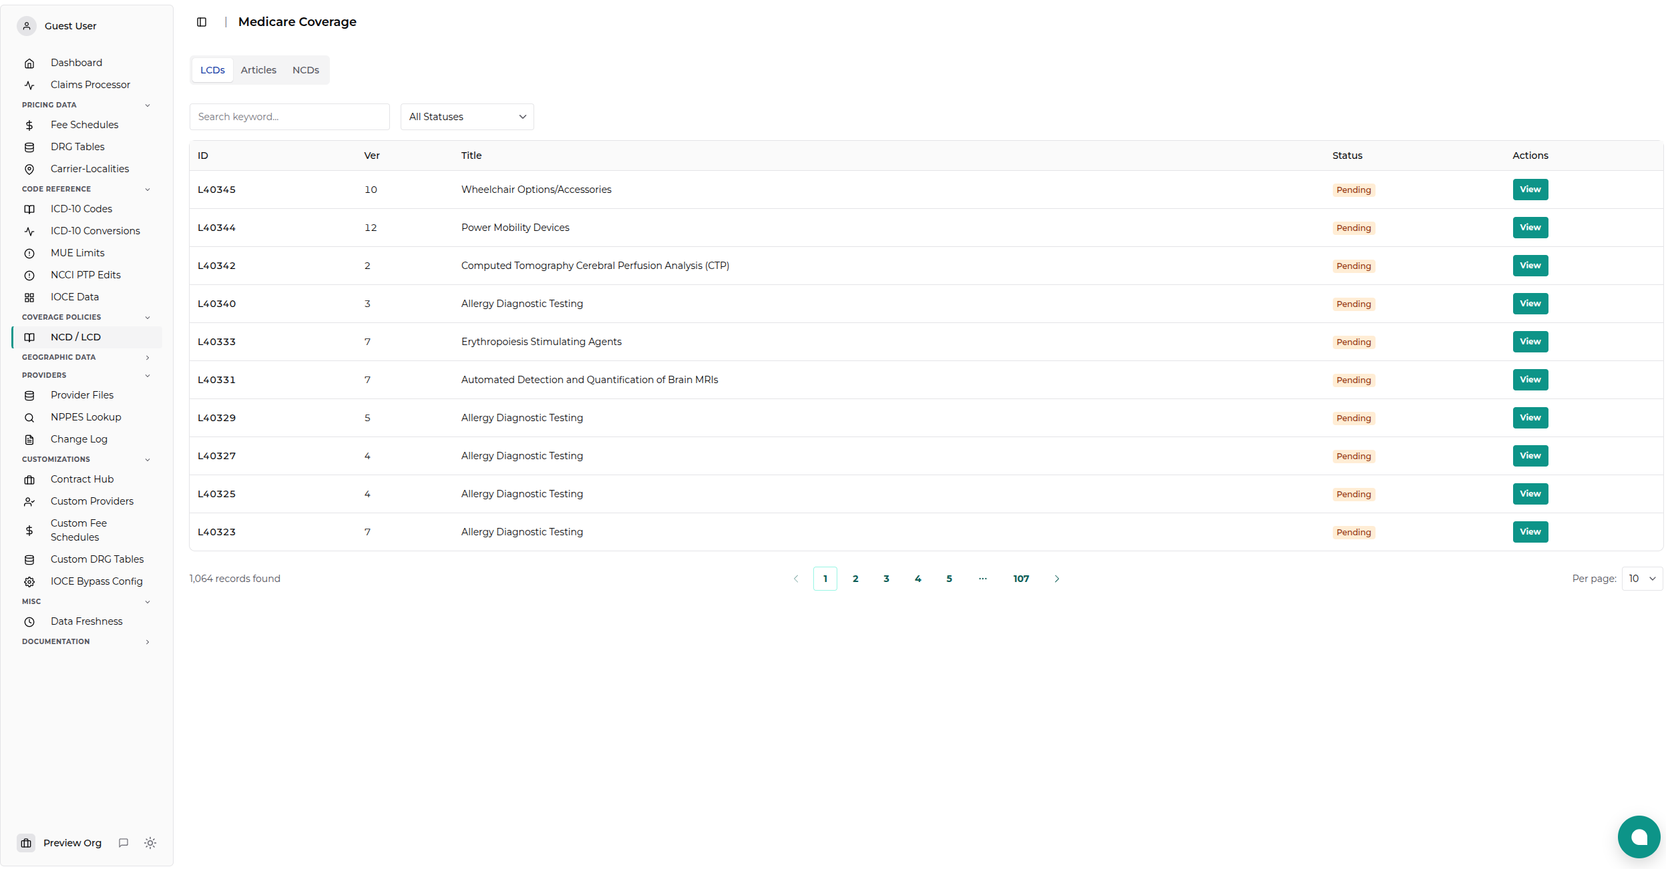The width and height of the screenshot is (1666, 869).
Task: Click the Data Freshness clock icon
Action: [x=29, y=622]
